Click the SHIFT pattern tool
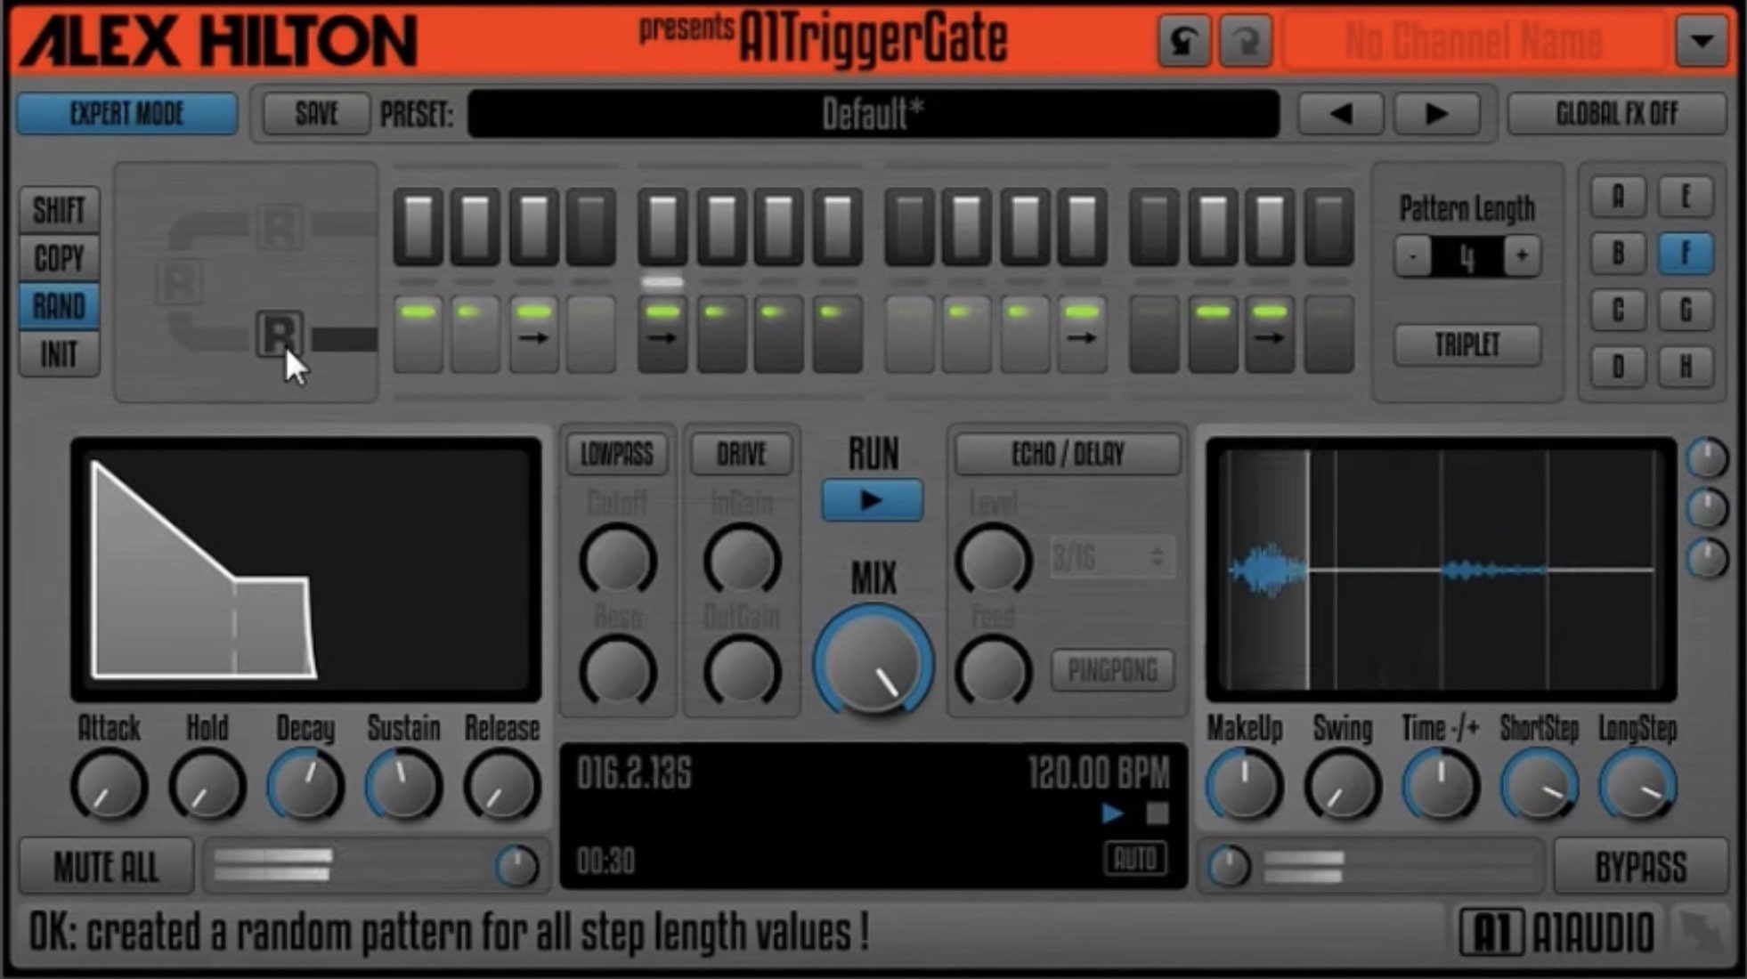The image size is (1747, 979). (58, 210)
